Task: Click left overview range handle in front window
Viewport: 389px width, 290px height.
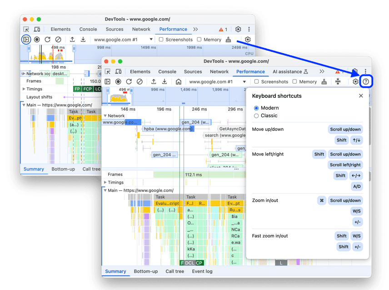Action: tap(108, 90)
